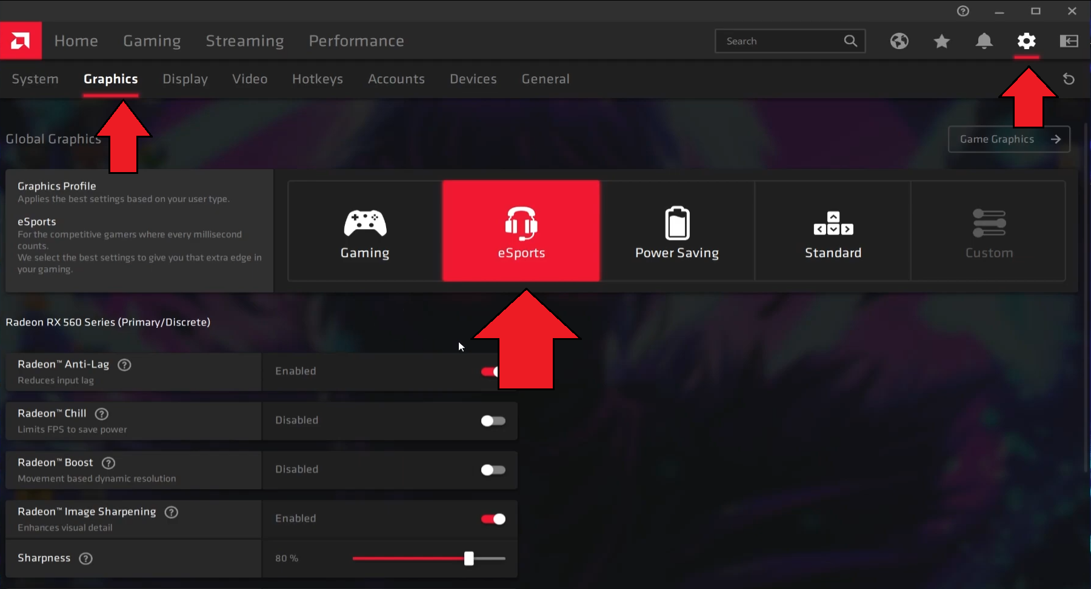Click the Radeon Anti-Lag help icon
1091x589 pixels.
tap(124, 365)
